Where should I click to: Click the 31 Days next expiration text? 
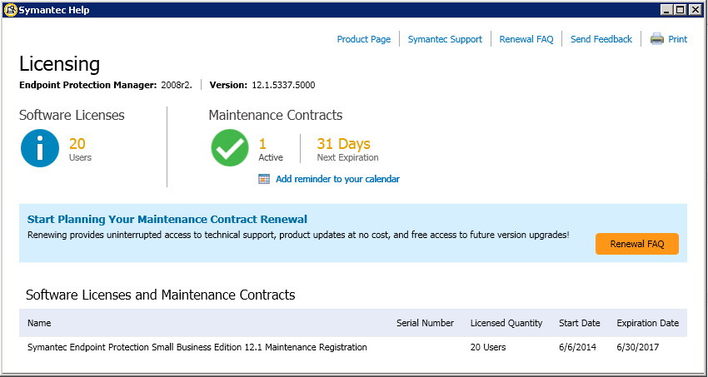pos(344,144)
